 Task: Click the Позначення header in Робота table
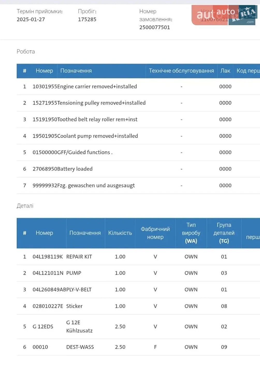coord(76,71)
